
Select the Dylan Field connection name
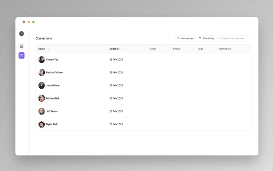[52, 124]
